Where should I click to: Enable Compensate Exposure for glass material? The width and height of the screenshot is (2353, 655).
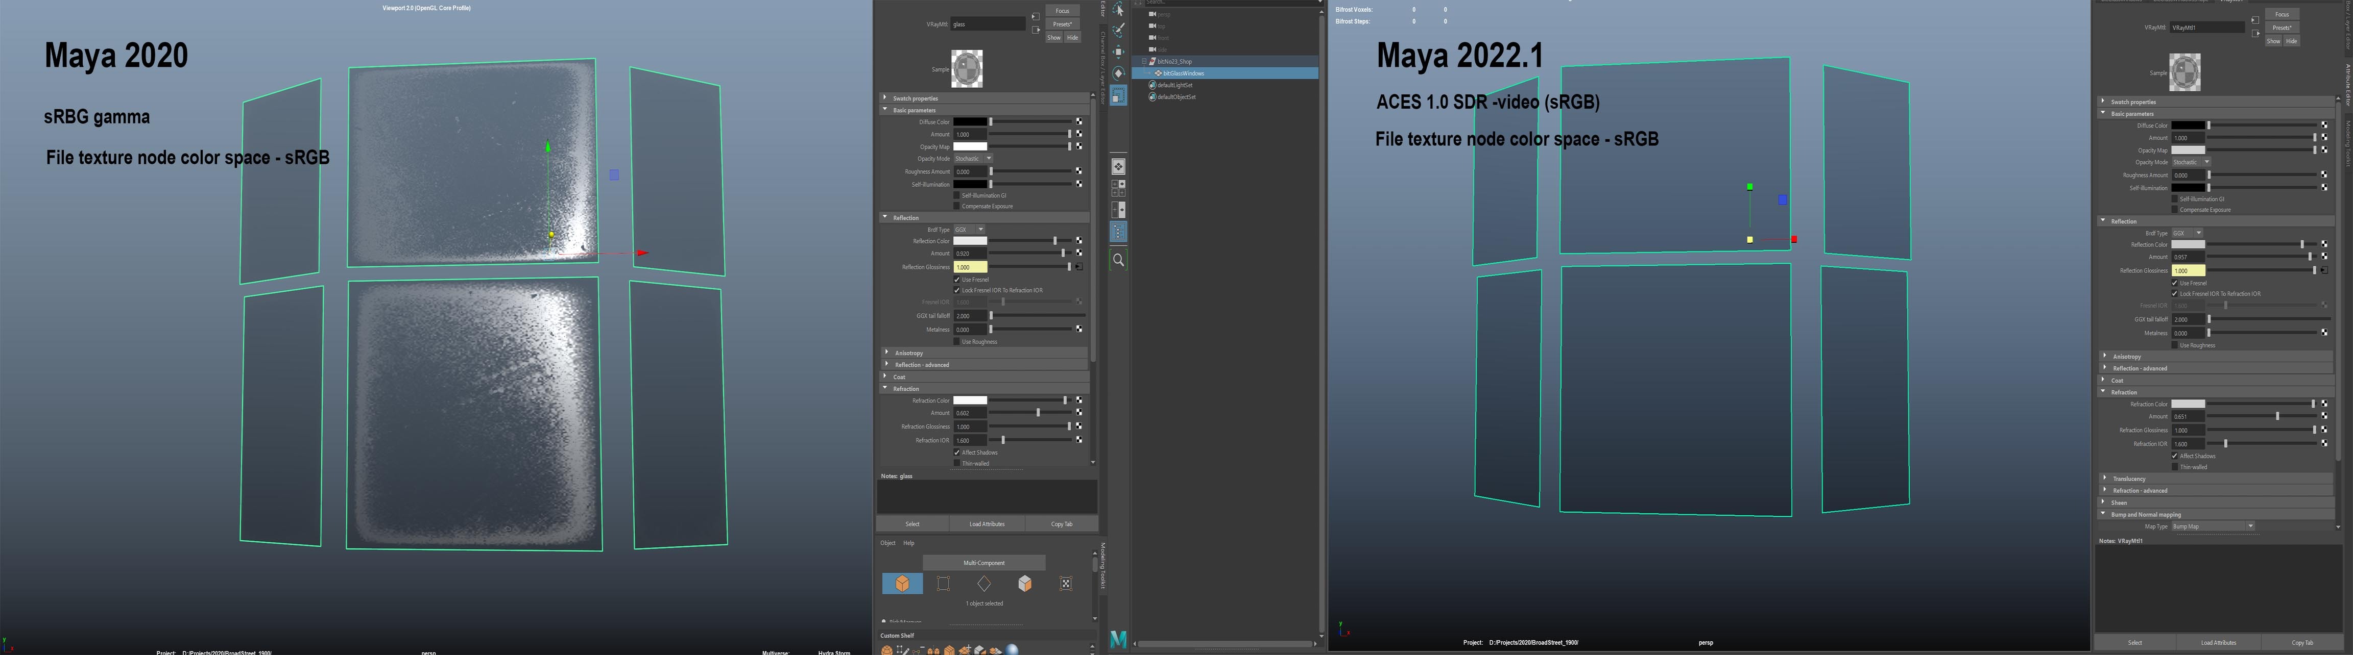(957, 206)
